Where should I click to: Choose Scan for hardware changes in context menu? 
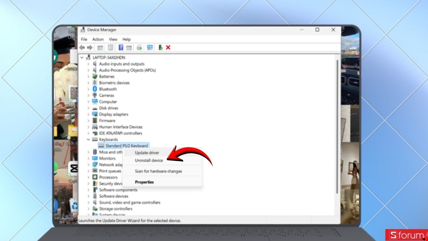click(162, 171)
